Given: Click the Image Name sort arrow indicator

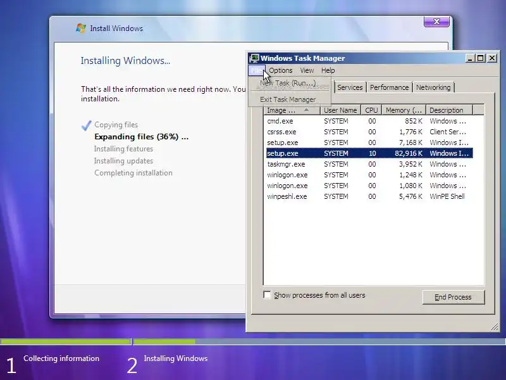Looking at the screenshot, I should (x=306, y=110).
